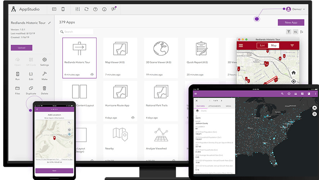Select the Nearby app card
319x180 pixels.
pyautogui.click(x=120, y=142)
